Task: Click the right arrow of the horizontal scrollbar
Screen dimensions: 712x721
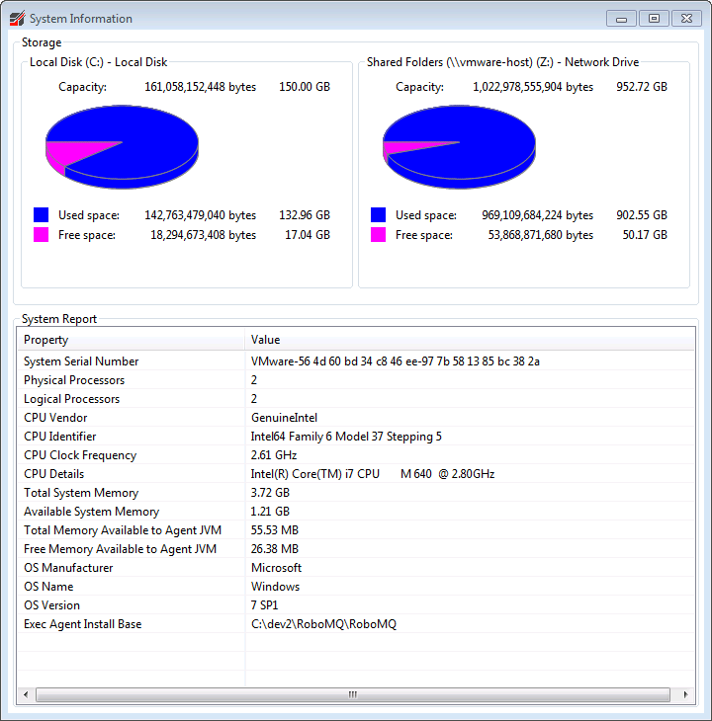Action: pos(686,695)
